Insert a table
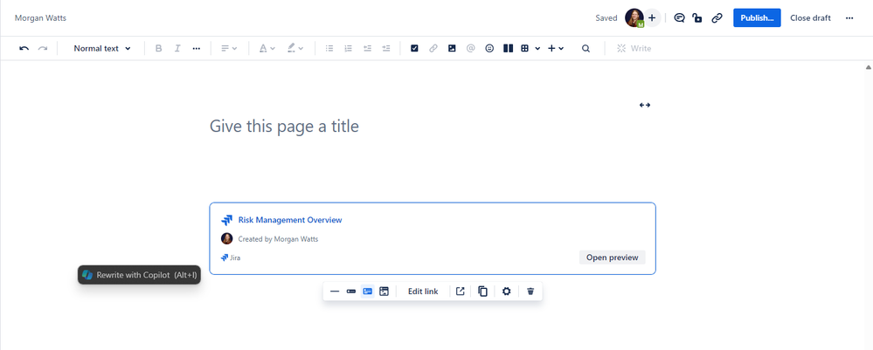Screen dimensions: 873x350 tap(524, 48)
